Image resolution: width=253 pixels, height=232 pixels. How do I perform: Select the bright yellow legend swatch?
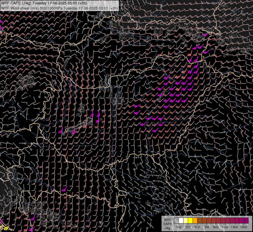coord(190,221)
